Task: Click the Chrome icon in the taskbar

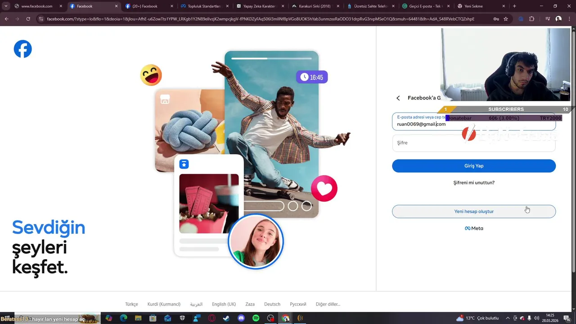Action: tap(285, 318)
